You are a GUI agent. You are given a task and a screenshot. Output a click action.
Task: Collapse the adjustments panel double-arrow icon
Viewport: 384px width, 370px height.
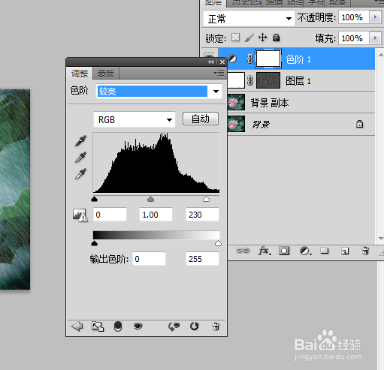[x=211, y=62]
